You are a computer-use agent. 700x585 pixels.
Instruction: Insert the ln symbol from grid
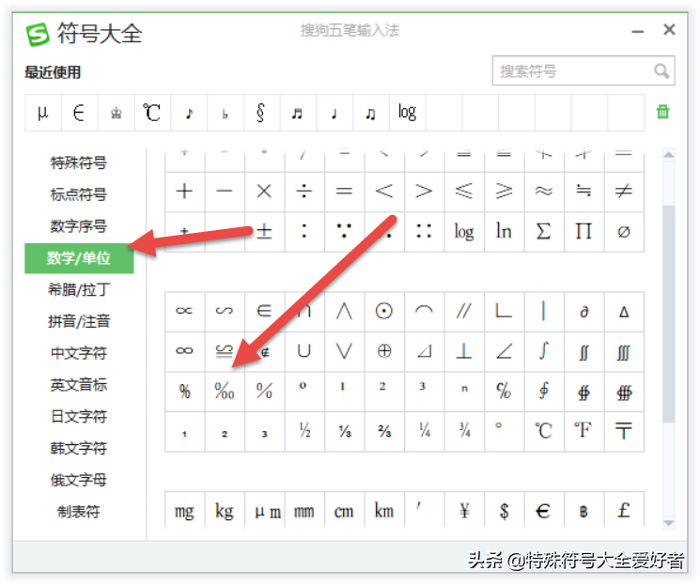504,232
